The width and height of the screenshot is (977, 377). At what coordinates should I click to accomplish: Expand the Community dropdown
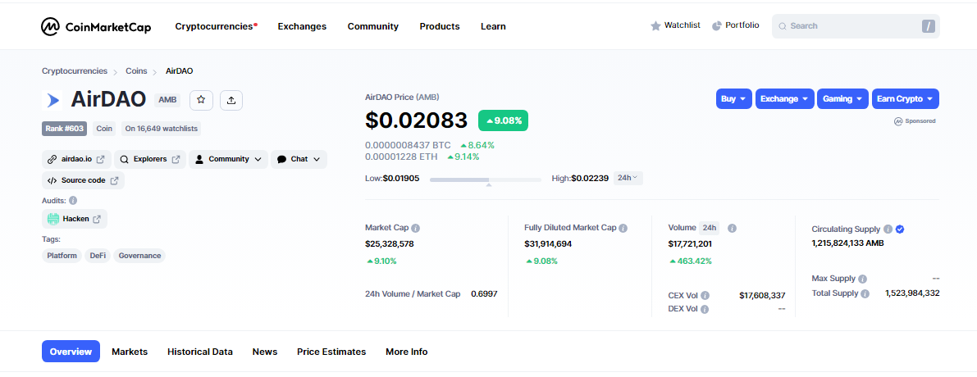(228, 159)
